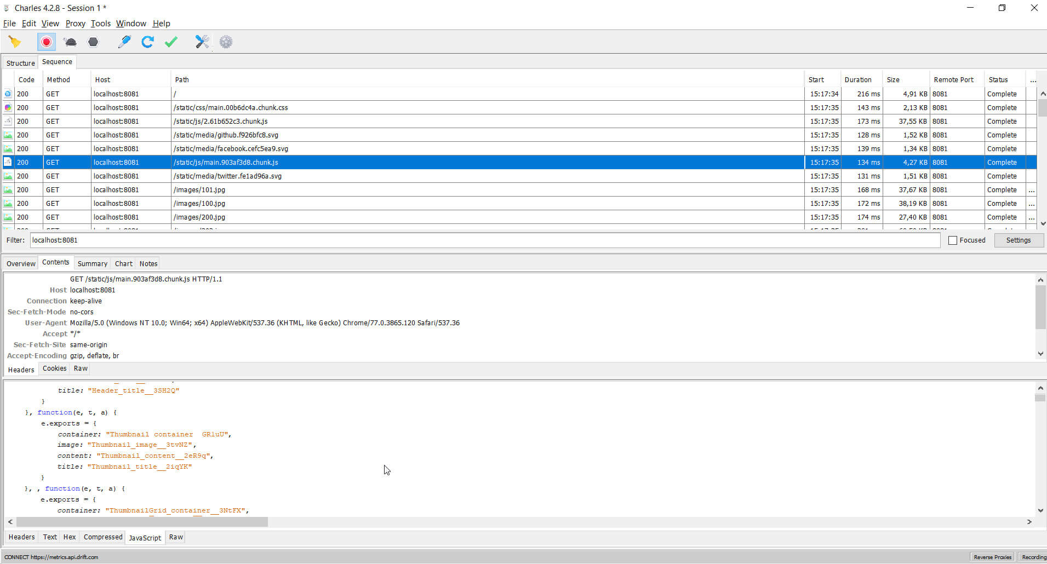Select the /images/101.jpg request row
The width and height of the screenshot is (1047, 564).
[519, 190]
